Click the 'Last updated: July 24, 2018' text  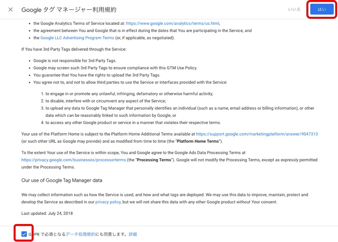point(47,213)
